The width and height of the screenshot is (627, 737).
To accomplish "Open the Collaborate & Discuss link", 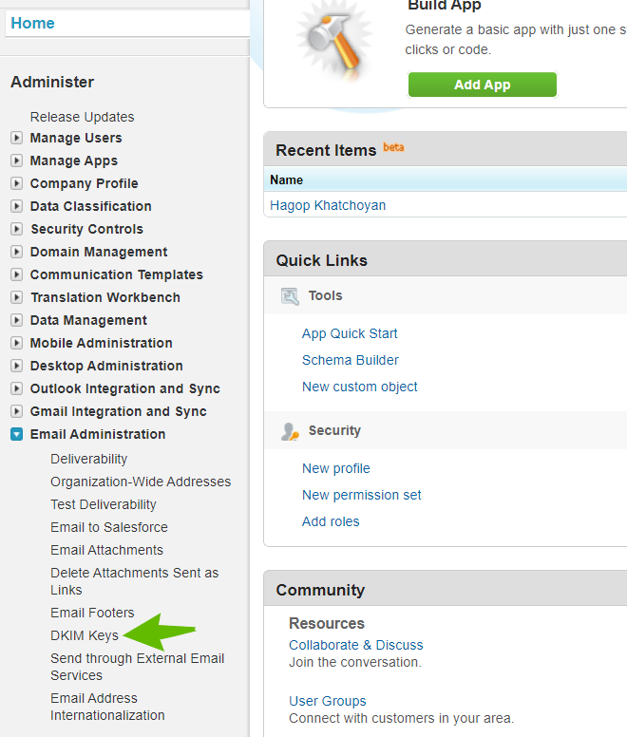I will 356,645.
